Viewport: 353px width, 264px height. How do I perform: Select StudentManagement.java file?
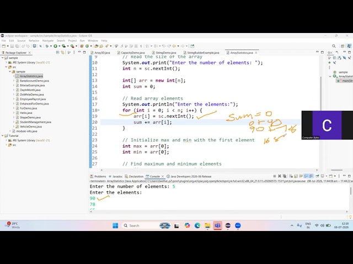coord(35,122)
